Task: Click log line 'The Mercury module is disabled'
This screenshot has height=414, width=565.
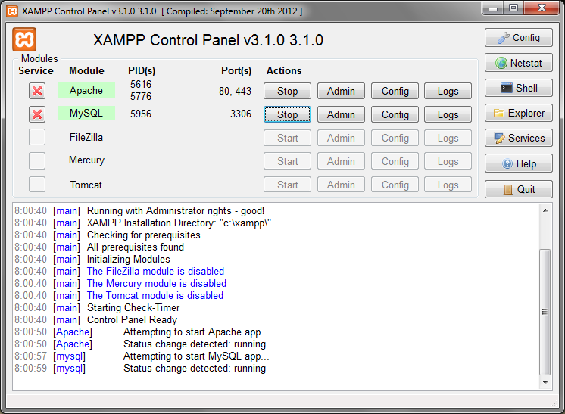Action: 156,283
